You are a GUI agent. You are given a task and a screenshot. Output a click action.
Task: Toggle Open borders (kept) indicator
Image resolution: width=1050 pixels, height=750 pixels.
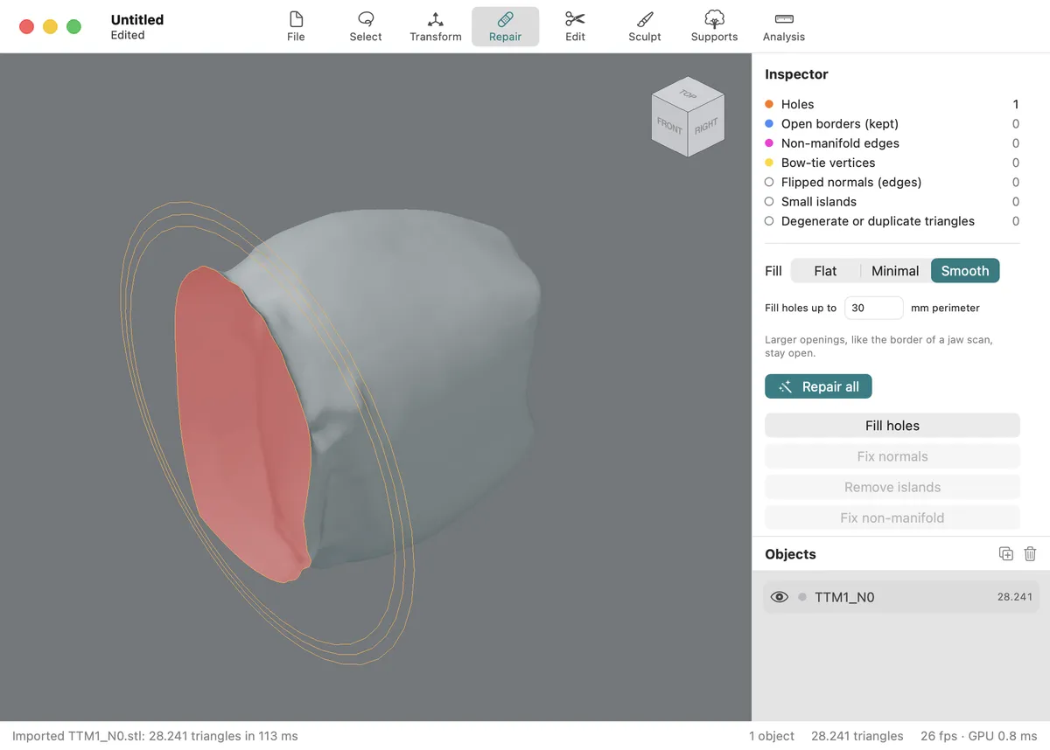tap(892, 123)
